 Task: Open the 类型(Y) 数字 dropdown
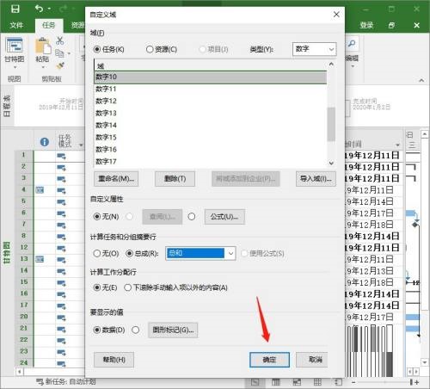(x=314, y=49)
